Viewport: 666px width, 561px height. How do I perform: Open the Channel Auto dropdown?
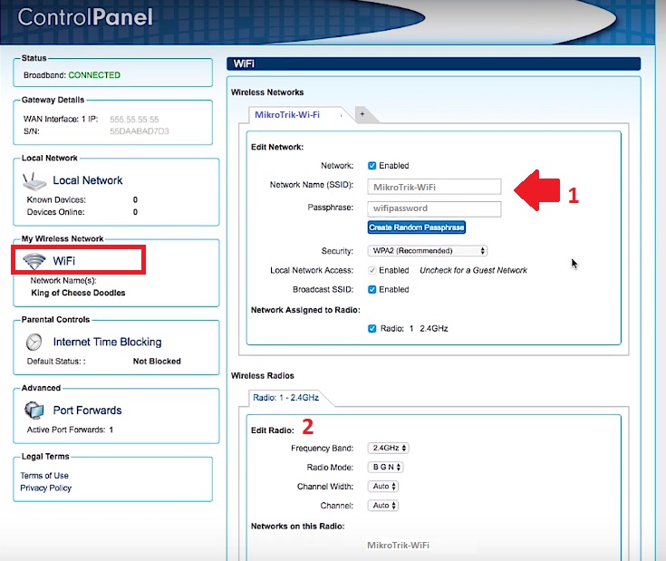pyautogui.click(x=382, y=506)
